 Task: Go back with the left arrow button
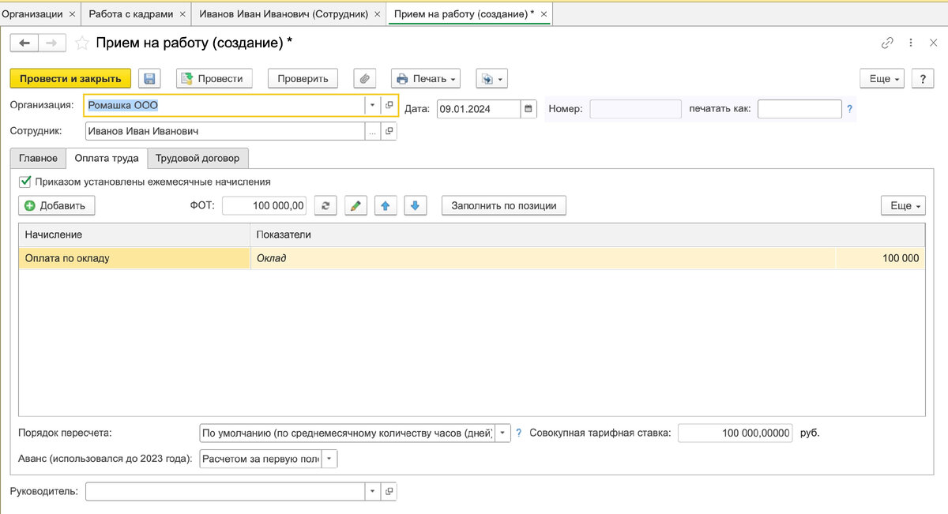point(24,43)
